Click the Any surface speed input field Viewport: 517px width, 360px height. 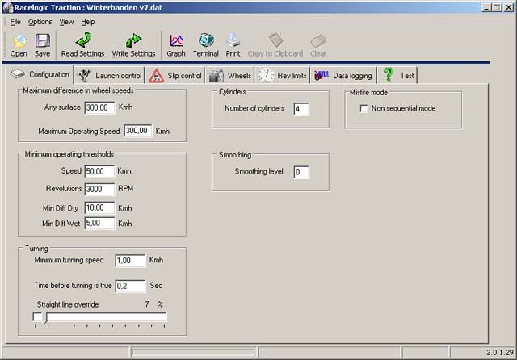pyautogui.click(x=99, y=107)
